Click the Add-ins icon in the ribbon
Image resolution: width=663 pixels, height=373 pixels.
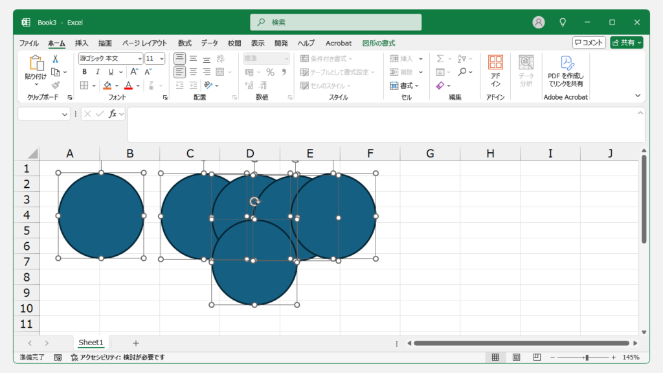coord(495,71)
